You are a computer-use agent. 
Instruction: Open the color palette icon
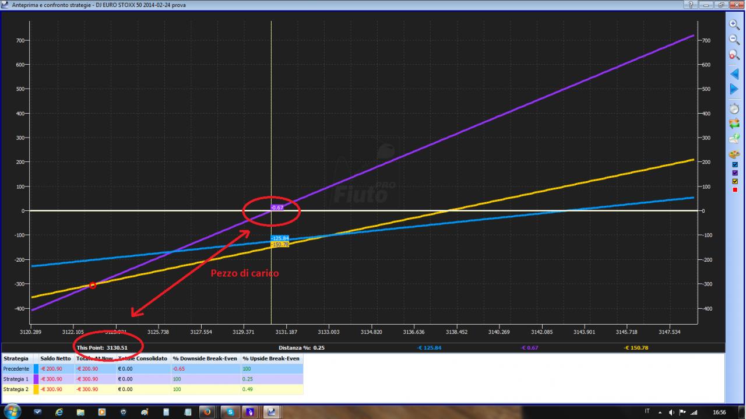[734, 154]
